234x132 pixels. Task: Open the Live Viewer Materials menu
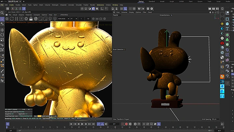(x=29, y=15)
